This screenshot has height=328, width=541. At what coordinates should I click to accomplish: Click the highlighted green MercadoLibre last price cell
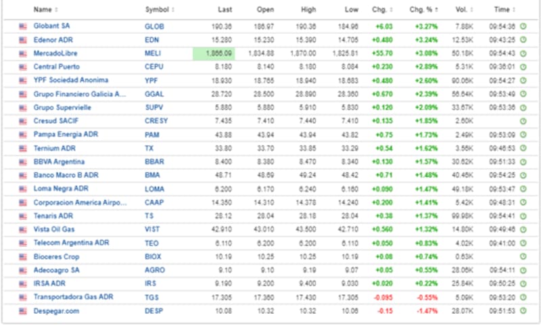(218, 53)
